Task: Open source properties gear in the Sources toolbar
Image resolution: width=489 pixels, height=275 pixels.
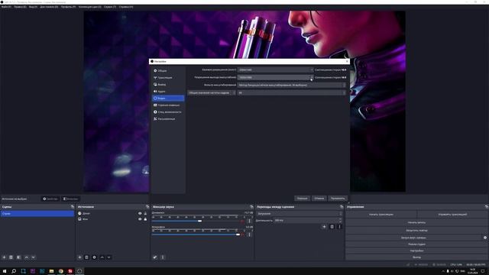Action: coord(94,257)
